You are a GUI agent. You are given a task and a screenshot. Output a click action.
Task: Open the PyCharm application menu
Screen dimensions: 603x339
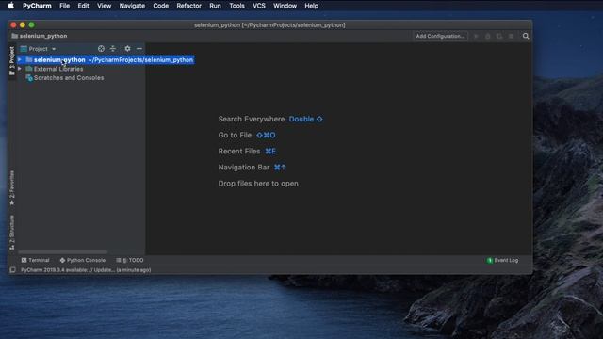tap(37, 6)
